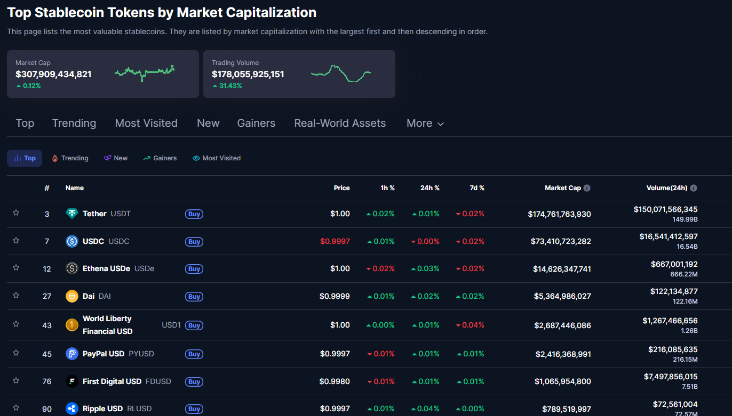This screenshot has width=732, height=416.
Task: Click the Market Cap sparkline chart
Action: click(x=145, y=73)
